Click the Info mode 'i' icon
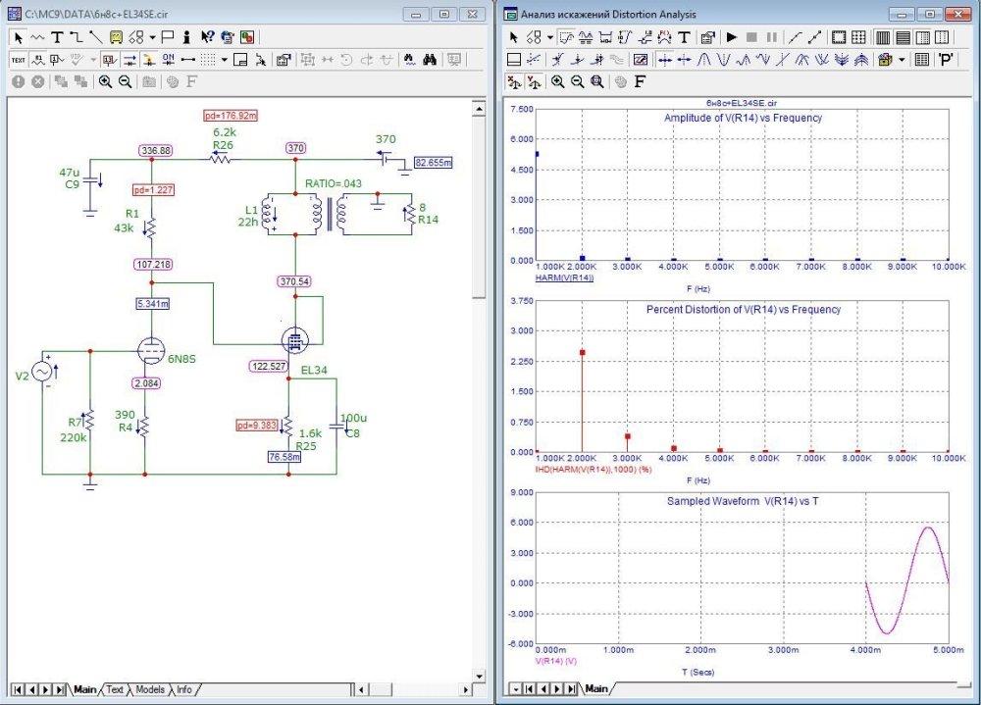Viewport: 981px width, 705px height. (186, 37)
